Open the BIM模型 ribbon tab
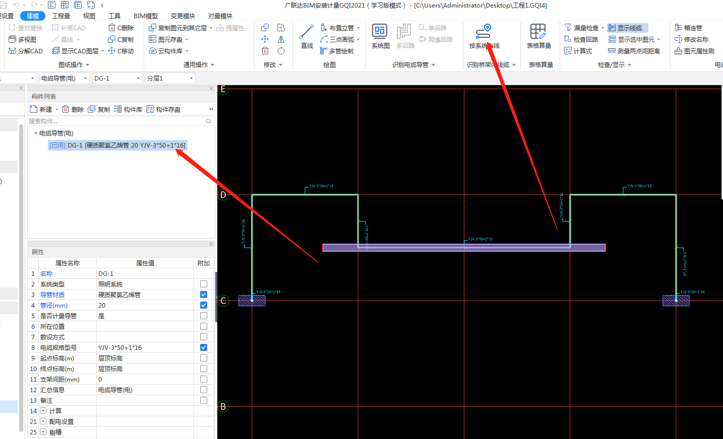 pos(146,16)
